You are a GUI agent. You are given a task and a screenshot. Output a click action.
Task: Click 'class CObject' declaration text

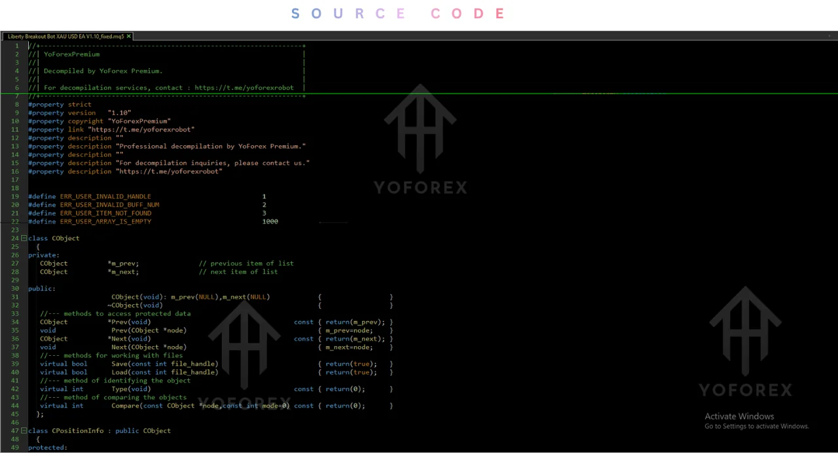point(54,238)
